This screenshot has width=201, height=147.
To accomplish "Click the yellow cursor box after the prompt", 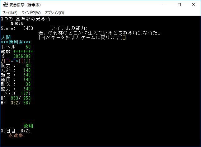I will (124, 38).
